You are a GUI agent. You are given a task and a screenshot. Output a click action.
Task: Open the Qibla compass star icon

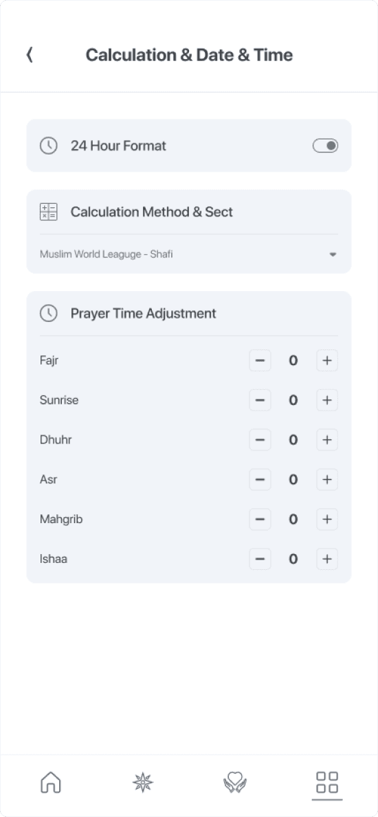142,782
